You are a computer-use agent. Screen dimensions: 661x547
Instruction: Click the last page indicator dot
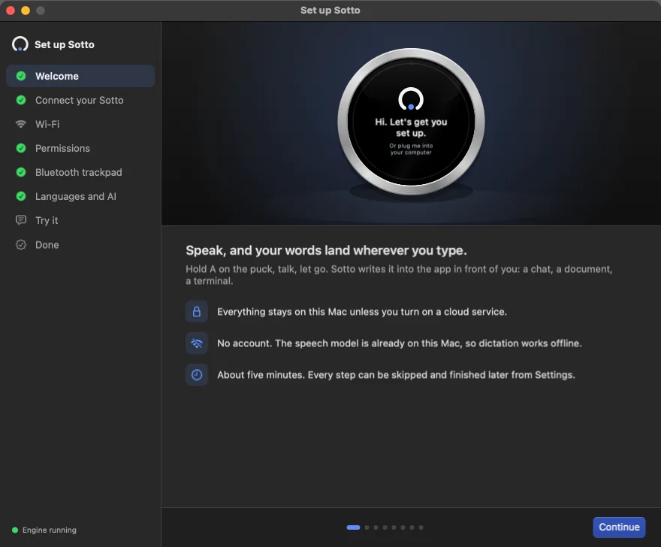pyautogui.click(x=421, y=527)
